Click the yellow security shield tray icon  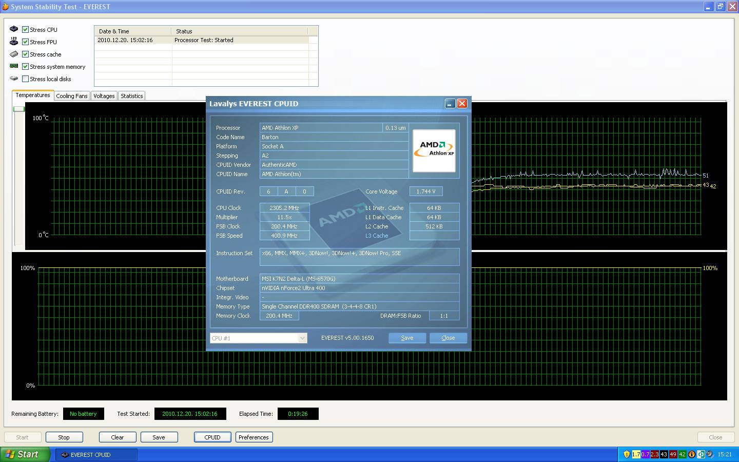[x=627, y=454]
